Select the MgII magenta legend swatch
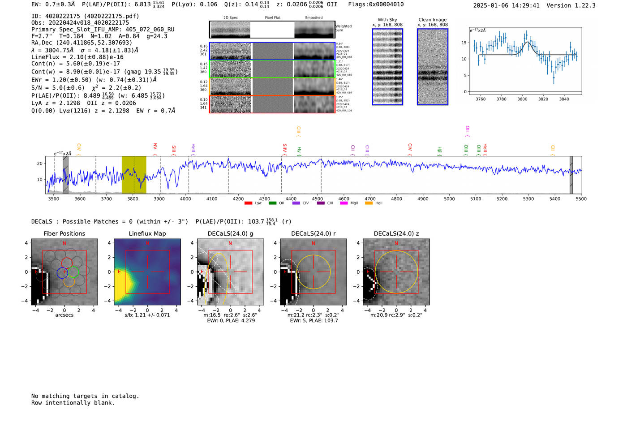 (x=344, y=203)
